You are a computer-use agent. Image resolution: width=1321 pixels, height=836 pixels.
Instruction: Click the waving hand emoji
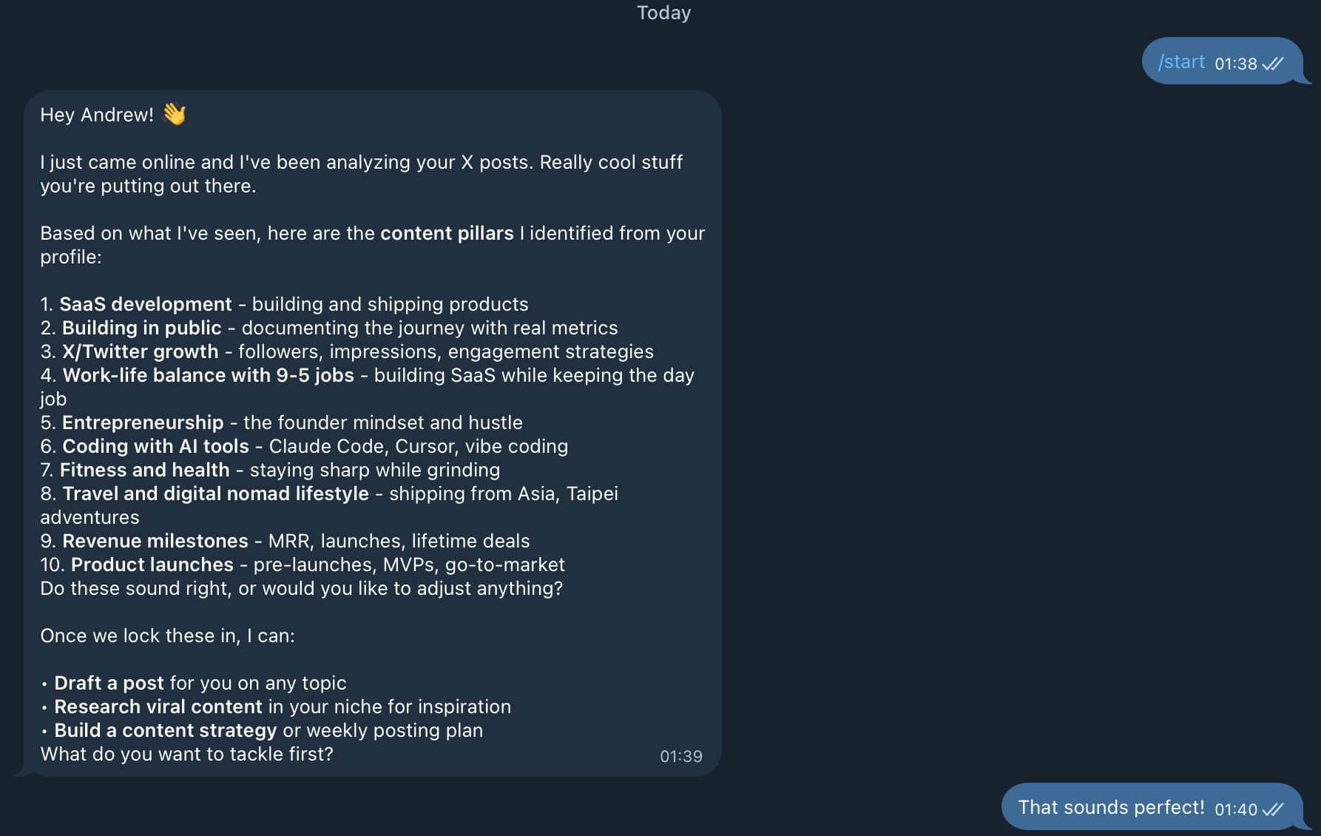pos(175,114)
